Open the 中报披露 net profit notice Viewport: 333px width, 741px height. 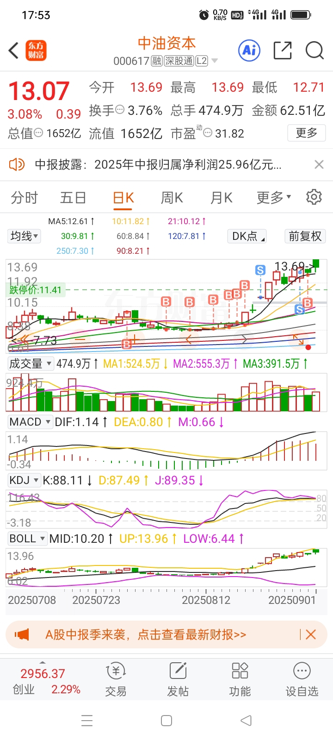click(x=158, y=164)
